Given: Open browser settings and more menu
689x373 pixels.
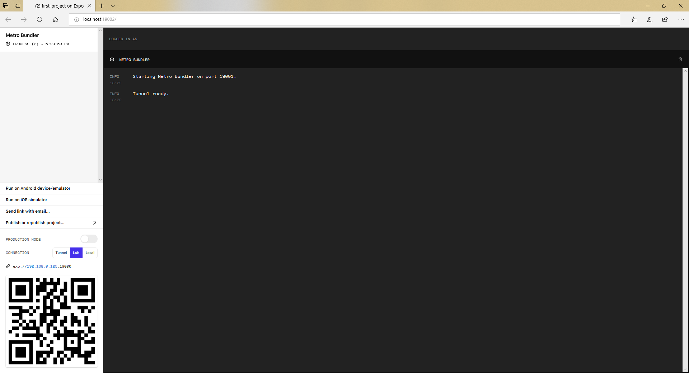Looking at the screenshot, I should [x=681, y=19].
